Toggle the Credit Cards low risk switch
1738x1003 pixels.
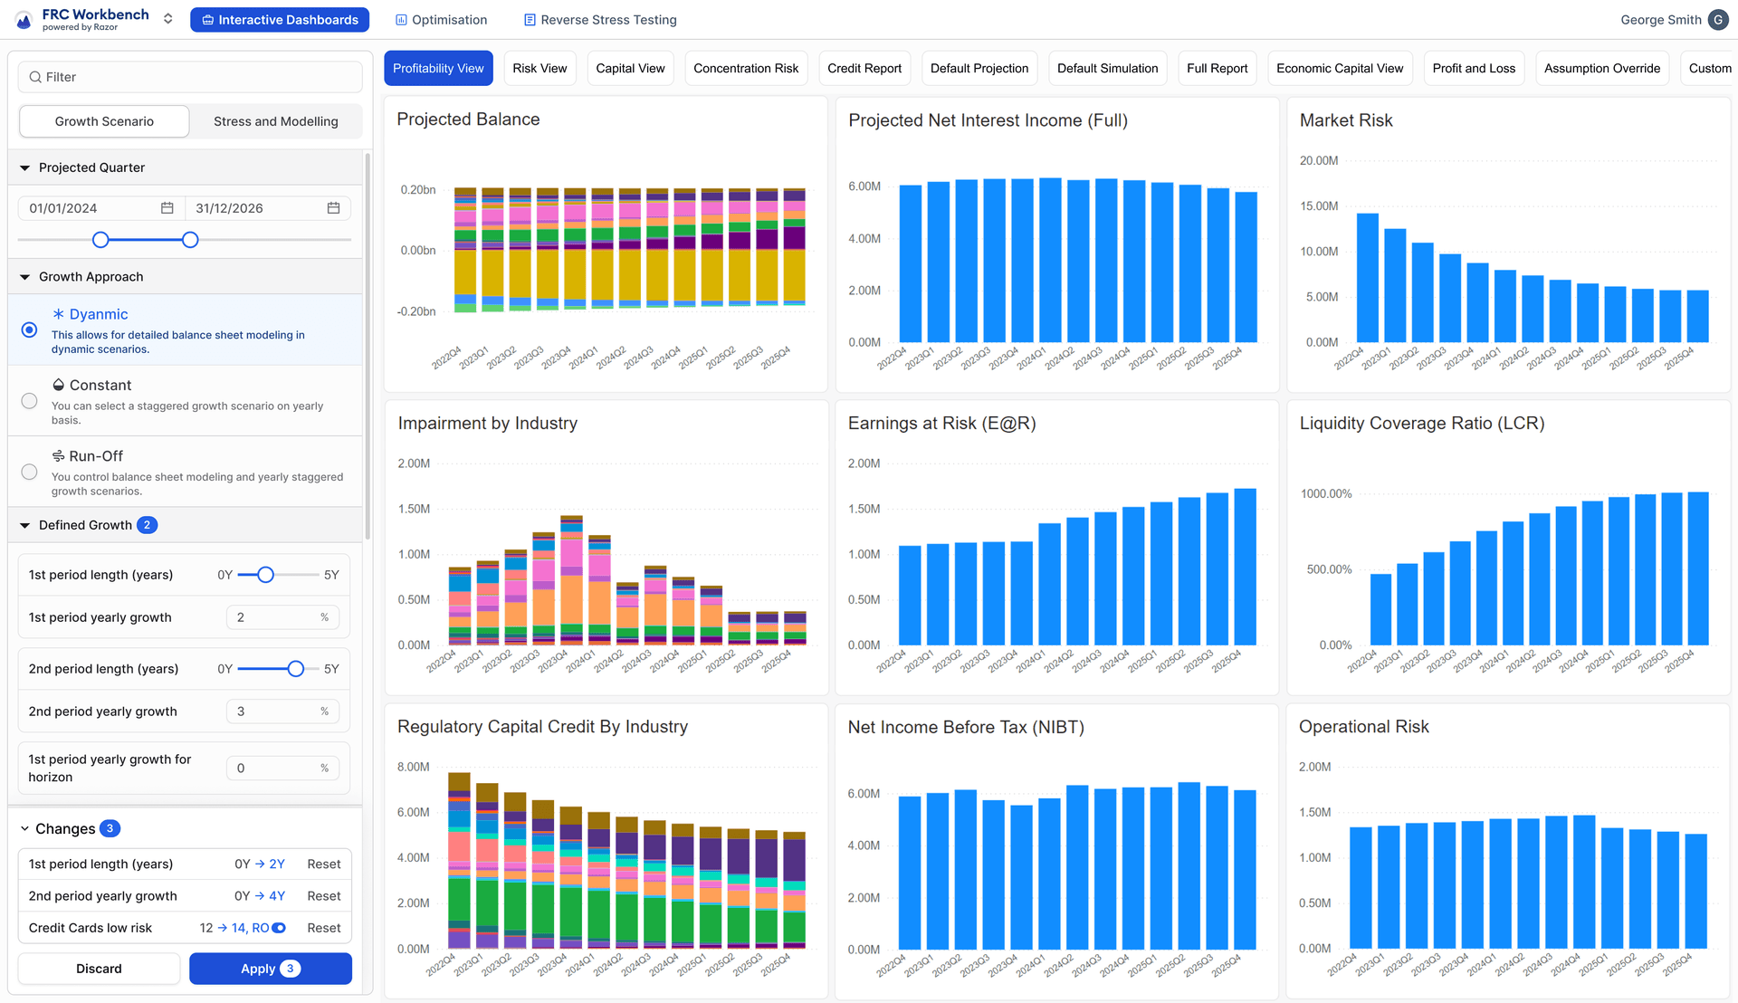279,928
